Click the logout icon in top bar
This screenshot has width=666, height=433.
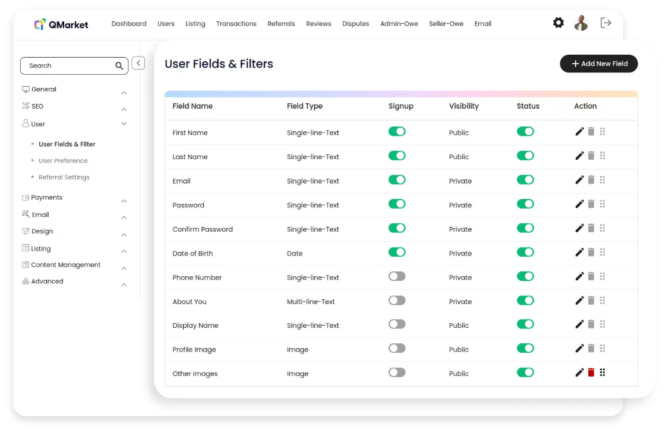point(605,23)
